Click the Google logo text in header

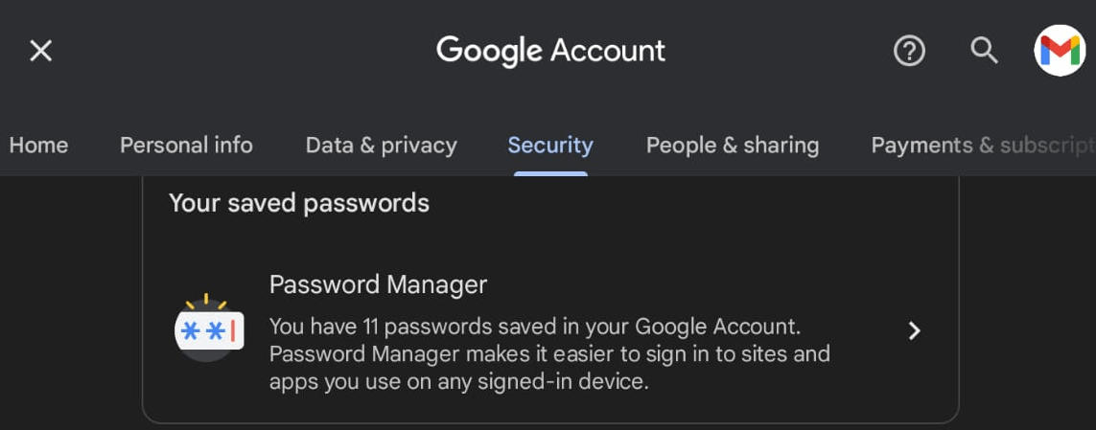point(489,51)
